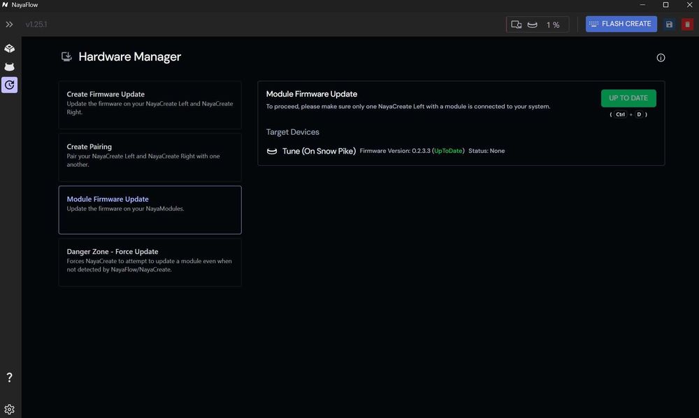Click the Tune (On Snow Pike) device name
The height and width of the screenshot is (418, 699).
(319, 151)
